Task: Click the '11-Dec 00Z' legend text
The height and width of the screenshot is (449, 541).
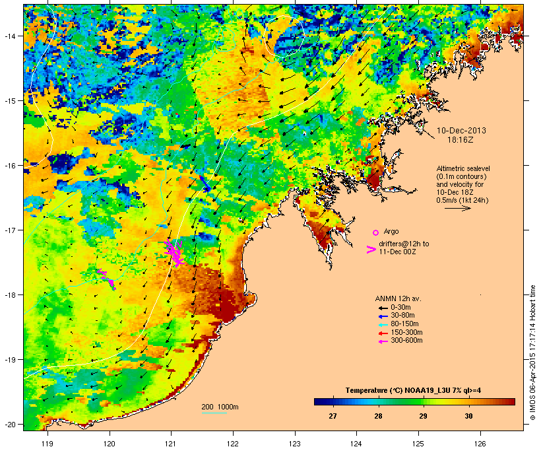Action: click(x=397, y=252)
